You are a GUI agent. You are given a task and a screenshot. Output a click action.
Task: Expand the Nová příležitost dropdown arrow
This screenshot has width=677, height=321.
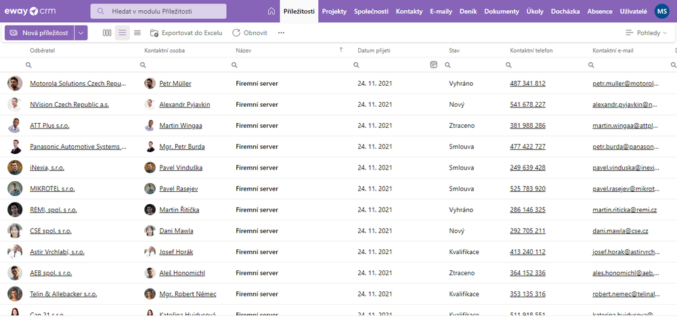81,32
